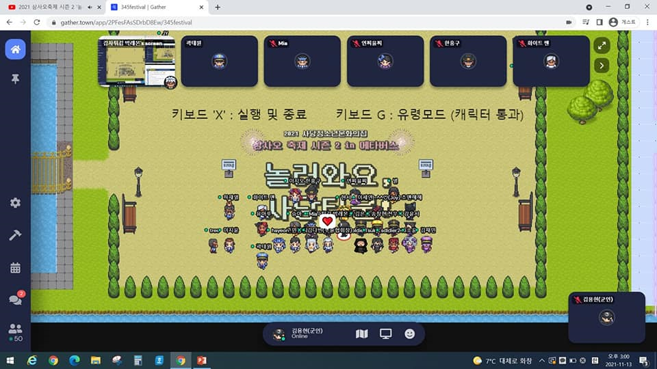Show the participants list with 50 online
Viewport: 657px width, 369px height.
[16, 333]
